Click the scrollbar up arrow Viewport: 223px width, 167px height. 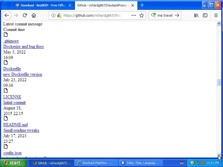(x=219, y=23)
